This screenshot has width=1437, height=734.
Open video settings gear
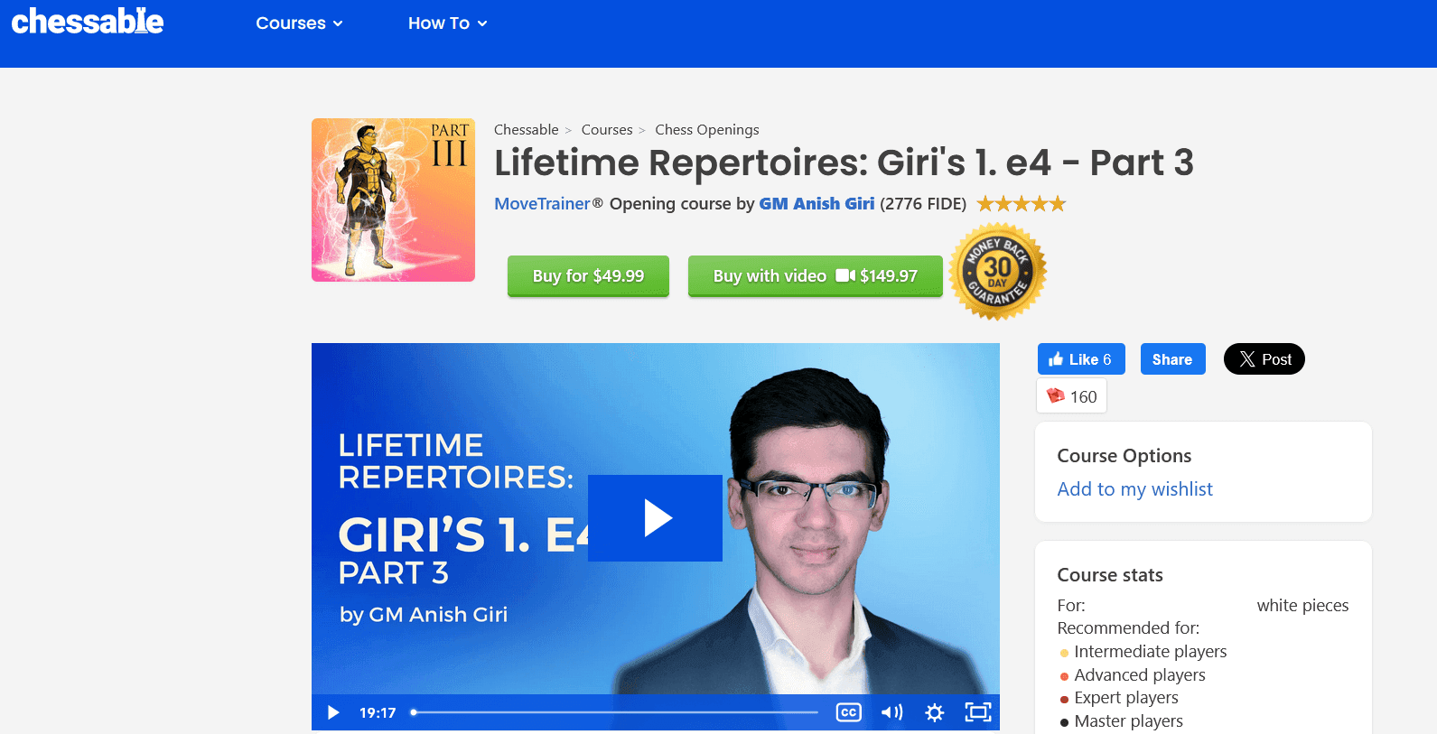click(935, 712)
